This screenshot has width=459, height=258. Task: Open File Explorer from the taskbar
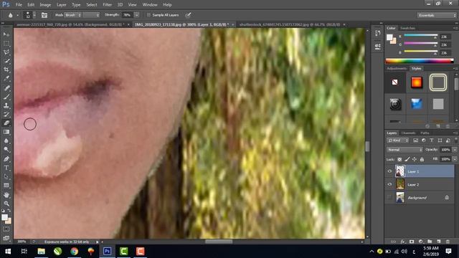click(42, 252)
